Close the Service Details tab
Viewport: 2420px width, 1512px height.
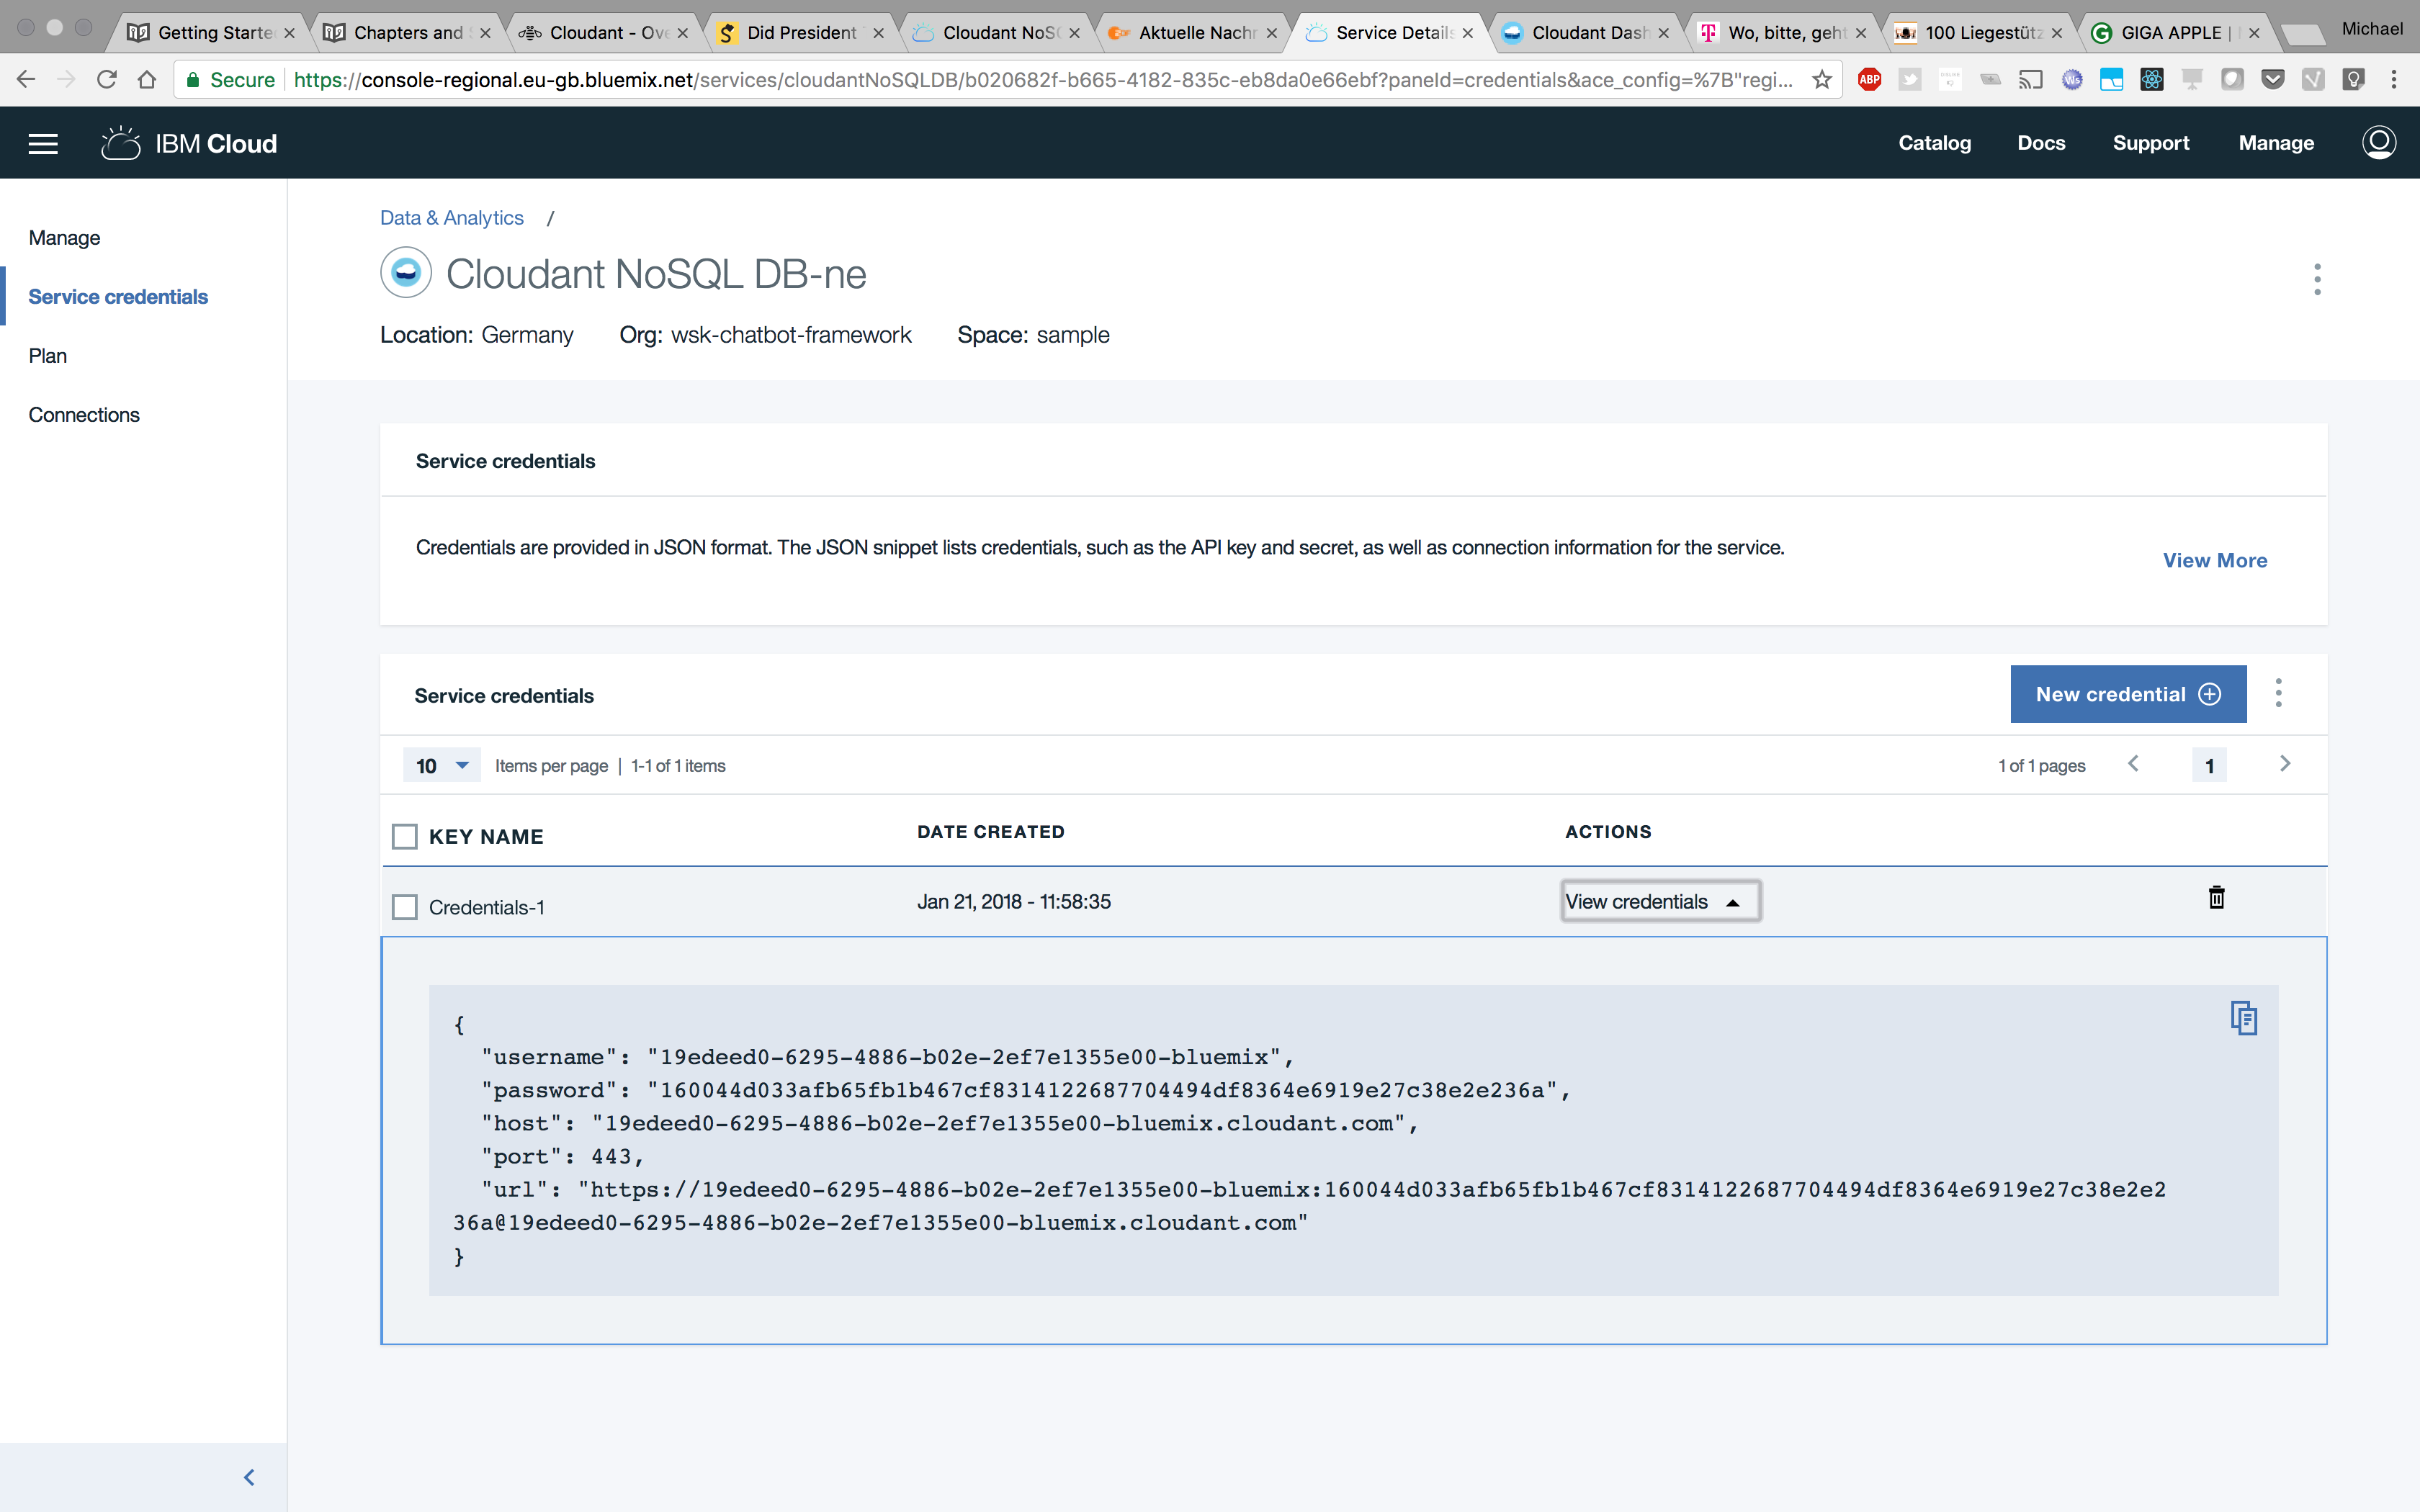coord(1467,33)
